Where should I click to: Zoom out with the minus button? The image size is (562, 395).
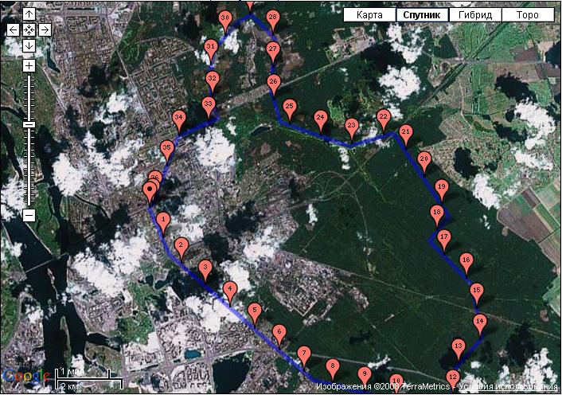pyautogui.click(x=29, y=215)
